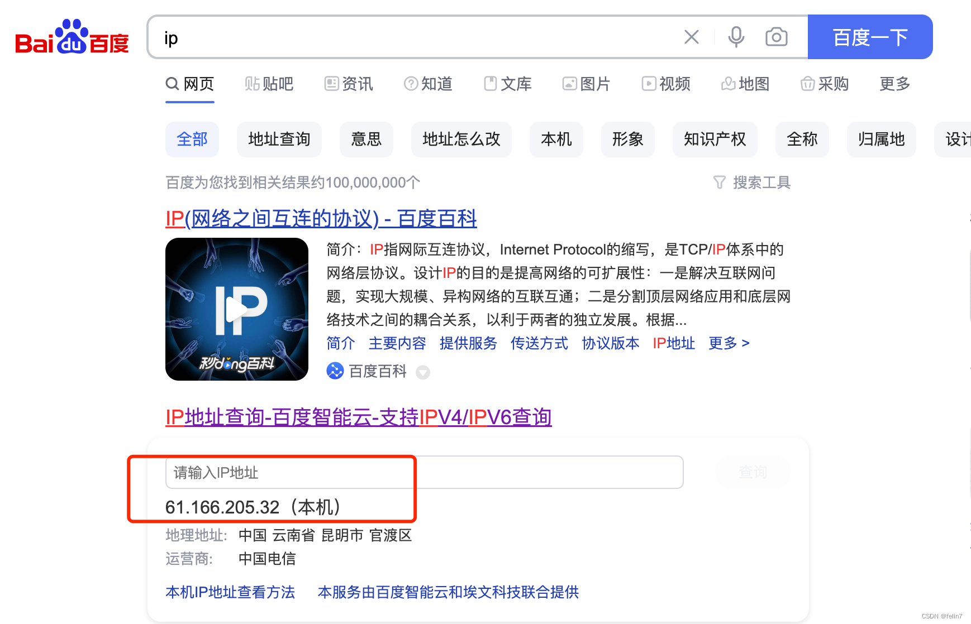Open the 协议版本 section link

pos(610,343)
